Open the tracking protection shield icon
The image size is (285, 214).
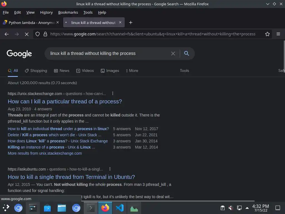[38, 34]
